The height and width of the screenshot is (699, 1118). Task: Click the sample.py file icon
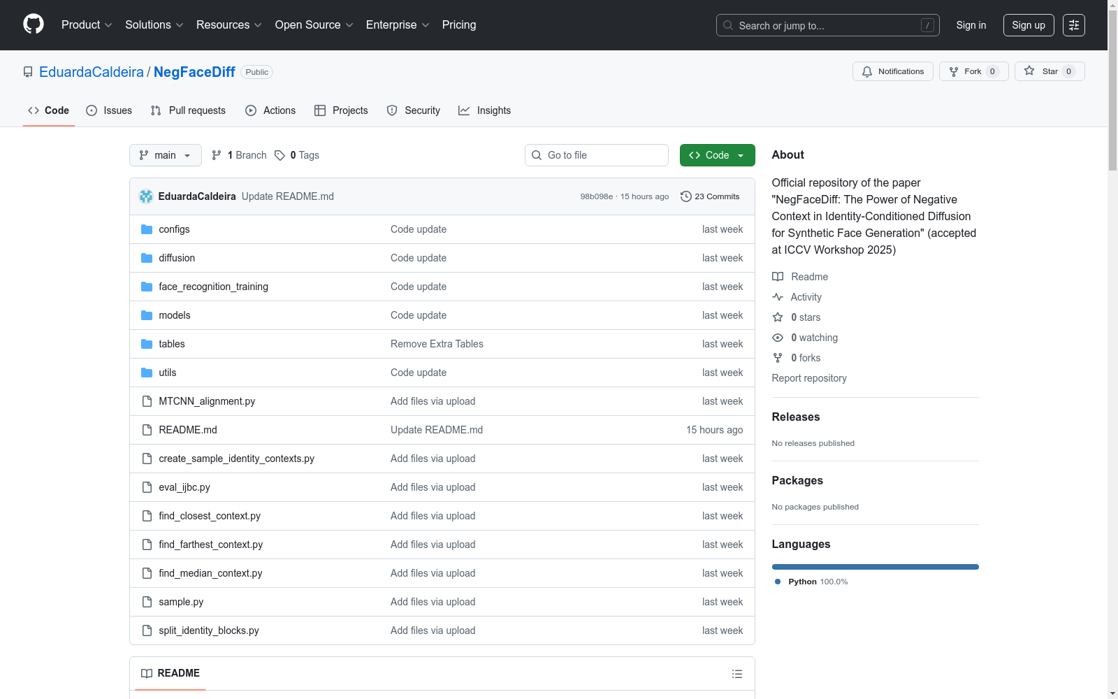tap(147, 602)
